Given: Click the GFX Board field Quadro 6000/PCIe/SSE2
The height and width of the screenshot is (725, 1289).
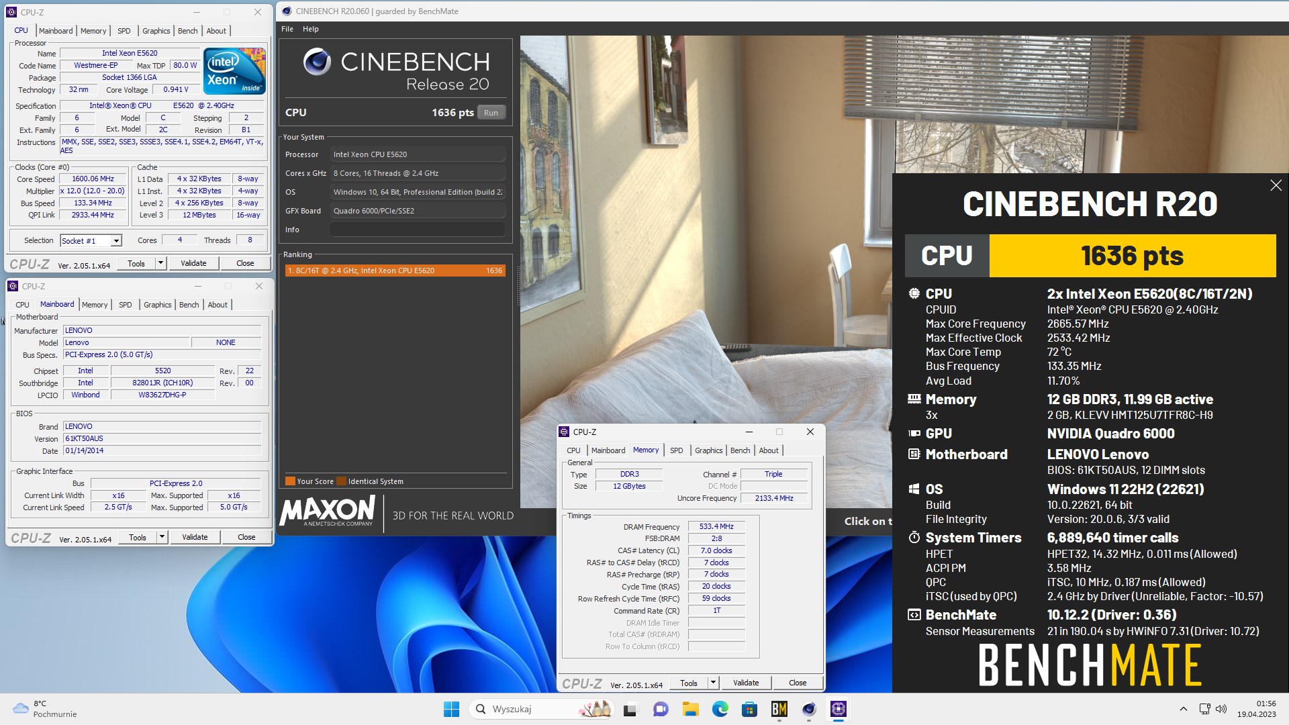Looking at the screenshot, I should coord(418,211).
